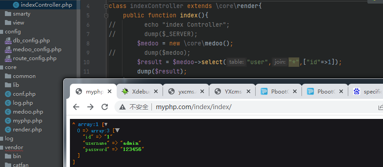Close the myphp browser tab
Screen dimensions: 383x167
point(110,92)
